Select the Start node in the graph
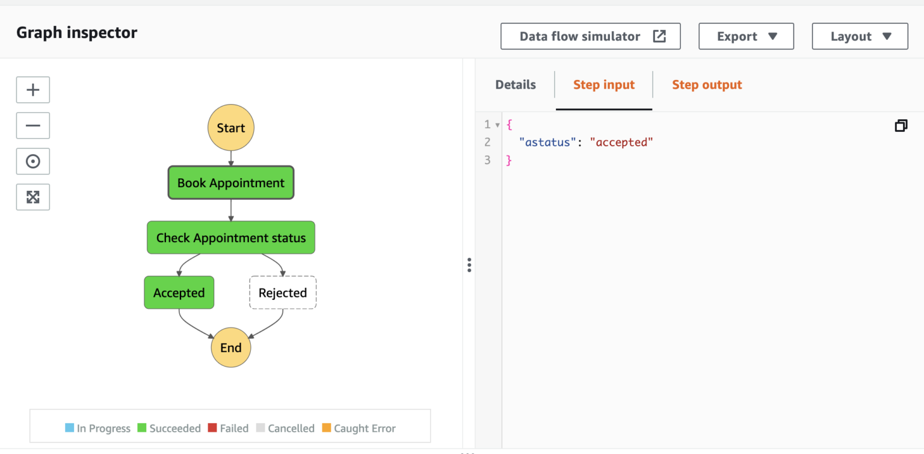Screen dimensions: 924x454 (230, 128)
